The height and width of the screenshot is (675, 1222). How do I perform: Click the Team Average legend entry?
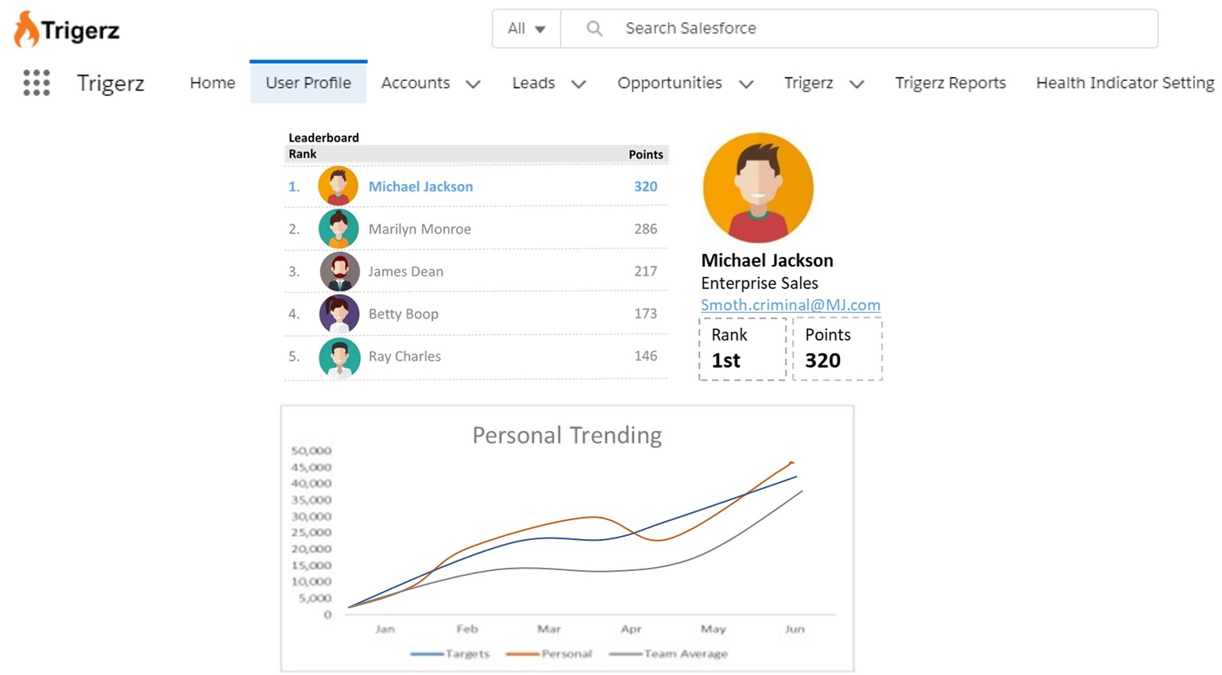tap(668, 654)
